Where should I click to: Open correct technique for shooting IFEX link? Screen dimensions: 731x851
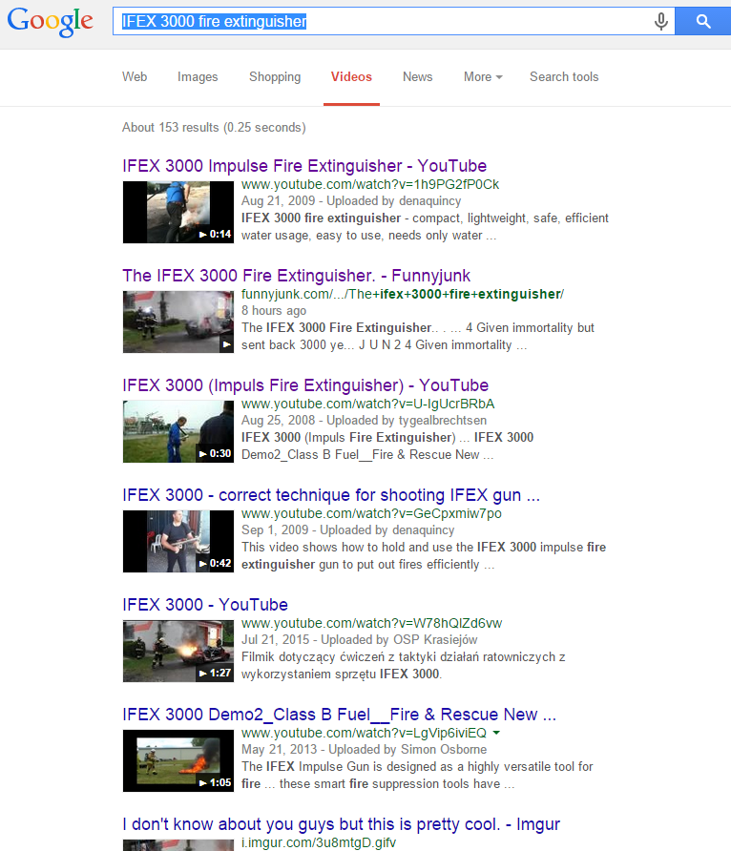[331, 495]
